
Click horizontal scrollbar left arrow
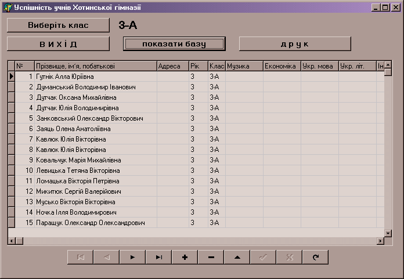[12, 241]
